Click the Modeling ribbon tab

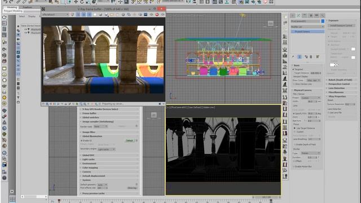(x=12, y=7)
